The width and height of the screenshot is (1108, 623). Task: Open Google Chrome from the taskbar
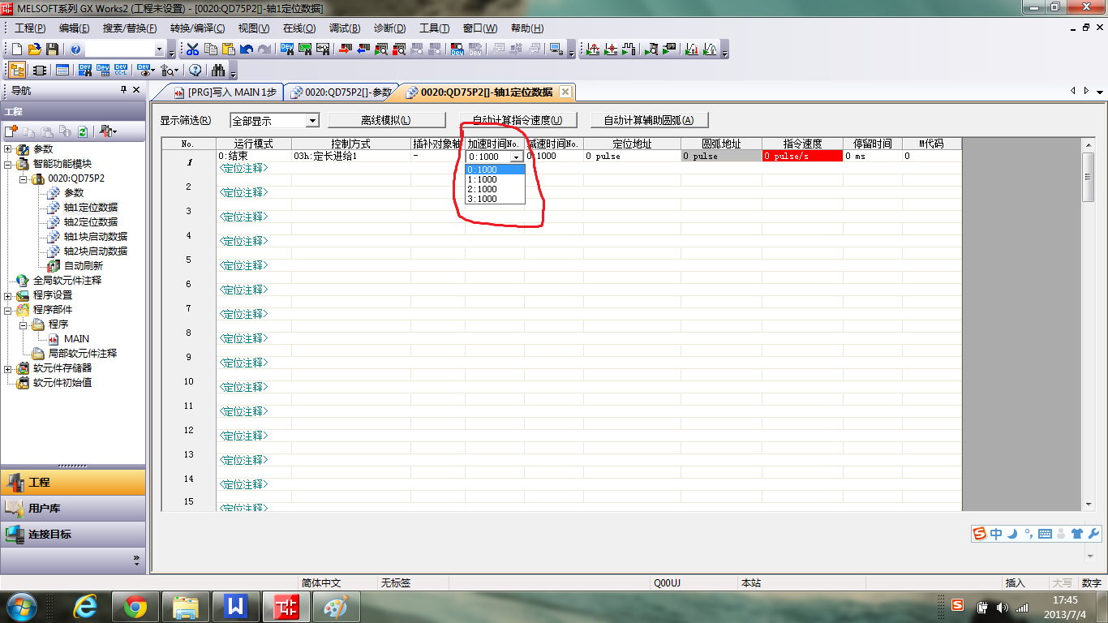click(135, 606)
